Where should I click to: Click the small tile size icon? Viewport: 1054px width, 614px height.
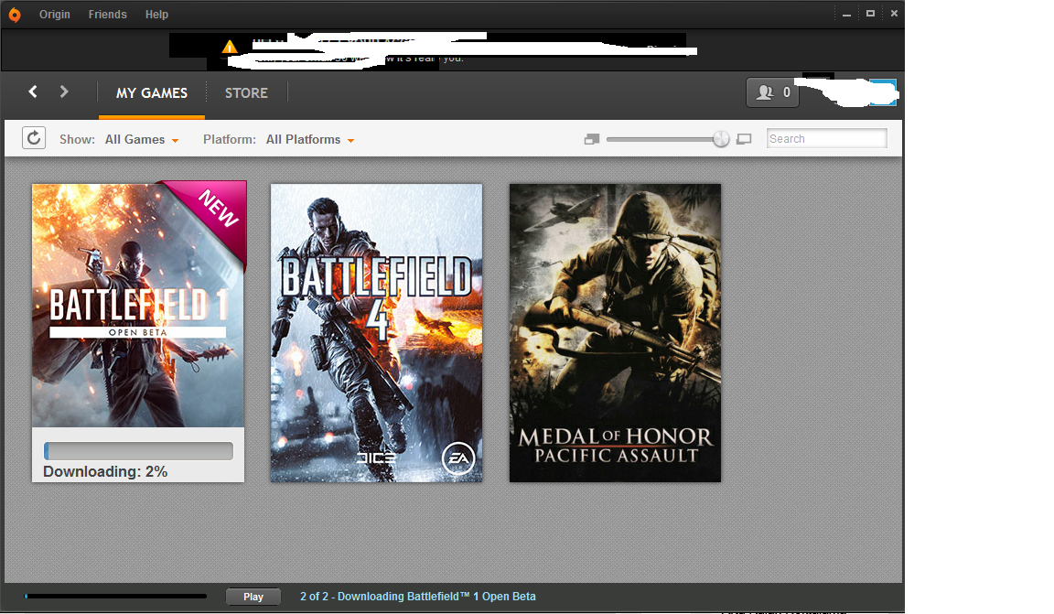tap(591, 139)
